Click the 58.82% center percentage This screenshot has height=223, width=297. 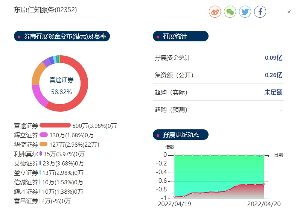(62, 92)
